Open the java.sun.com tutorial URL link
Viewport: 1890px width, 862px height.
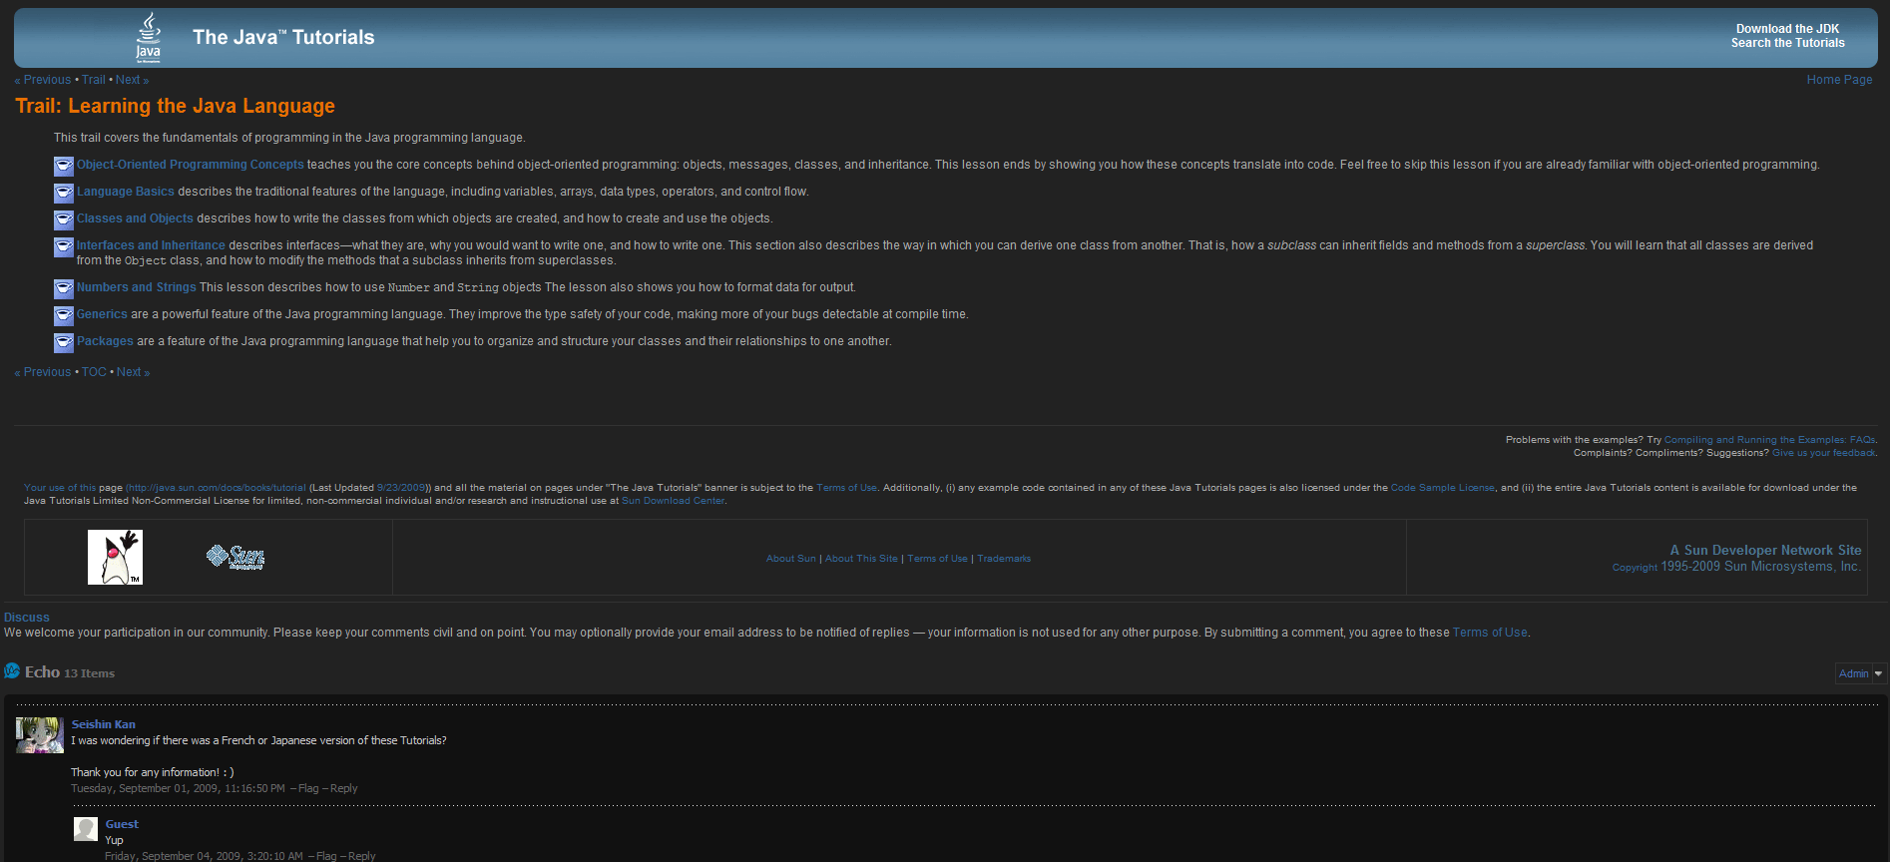click(217, 488)
